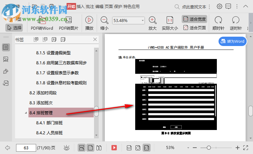Open the vertical dots more menu

(237, 6)
